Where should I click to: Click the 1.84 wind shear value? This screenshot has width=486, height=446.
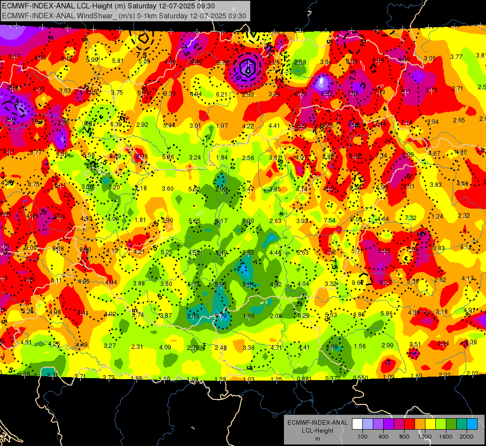[222, 157]
